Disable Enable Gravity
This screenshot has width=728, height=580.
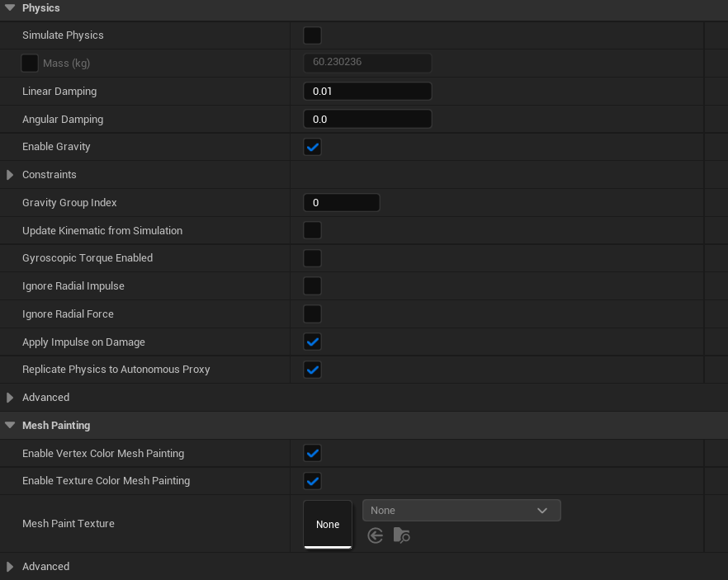[312, 146]
